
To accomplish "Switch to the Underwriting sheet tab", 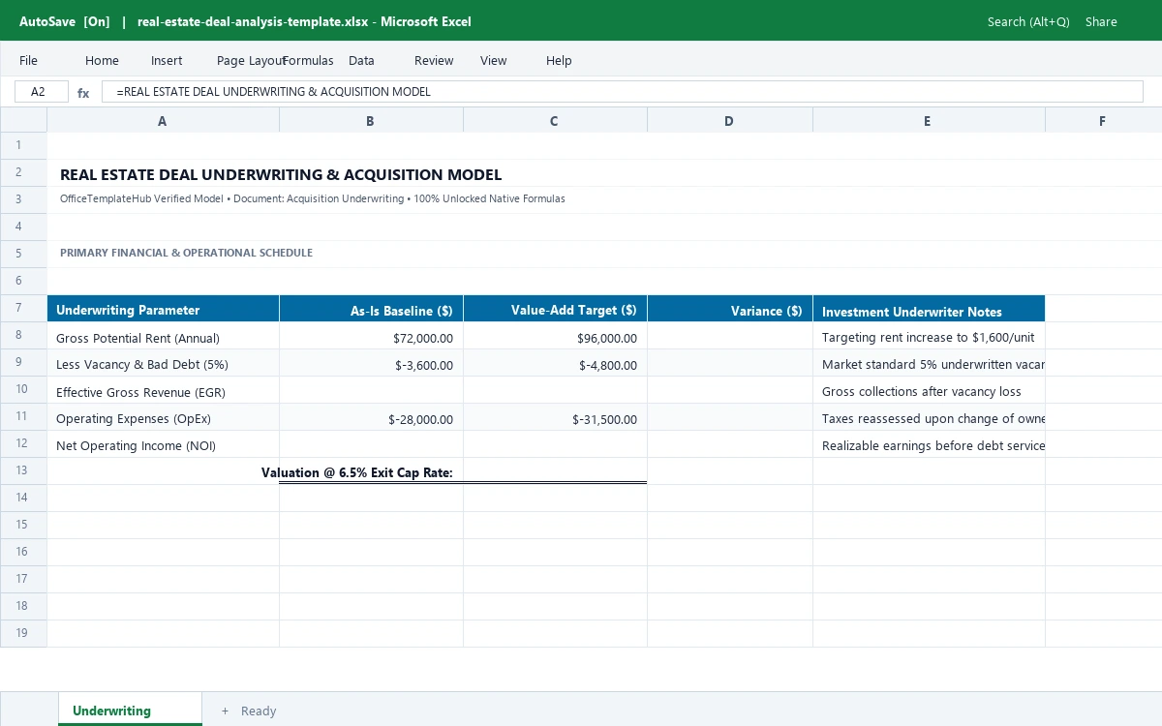I will [x=130, y=710].
